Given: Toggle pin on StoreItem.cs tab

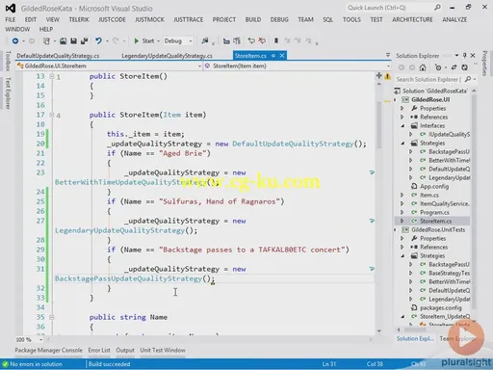Looking at the screenshot, I should point(273,56).
